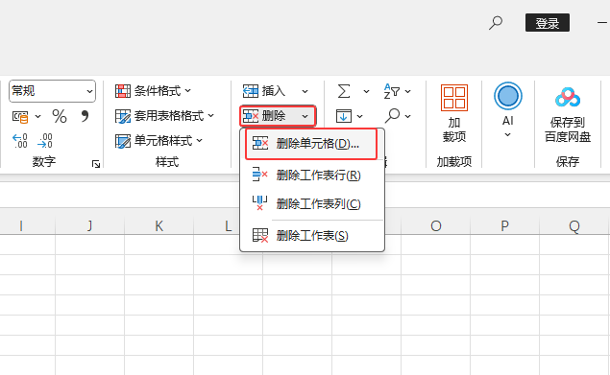The height and width of the screenshot is (375, 610).
Task: Click the search magnifier icon in title bar
Action: [496, 23]
